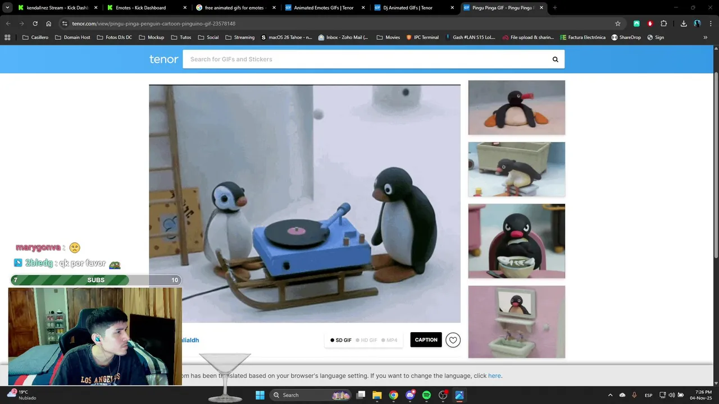Viewport: 719px width, 404px height.
Task: Open the ShareDrop bookmark
Action: [x=626, y=38]
